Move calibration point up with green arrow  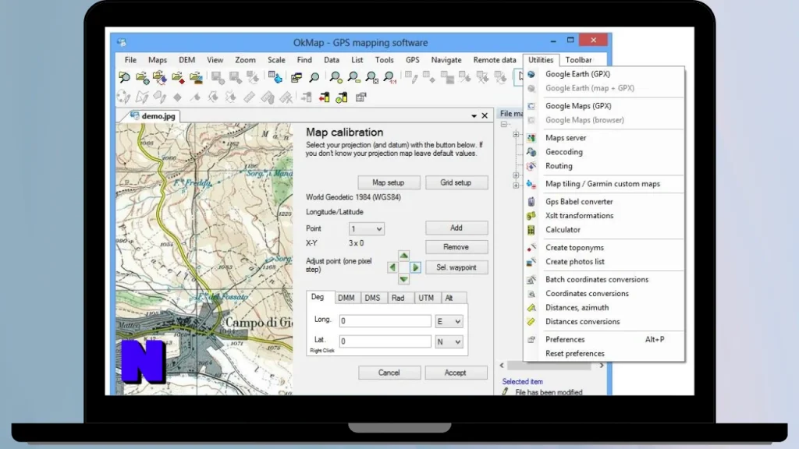click(403, 255)
